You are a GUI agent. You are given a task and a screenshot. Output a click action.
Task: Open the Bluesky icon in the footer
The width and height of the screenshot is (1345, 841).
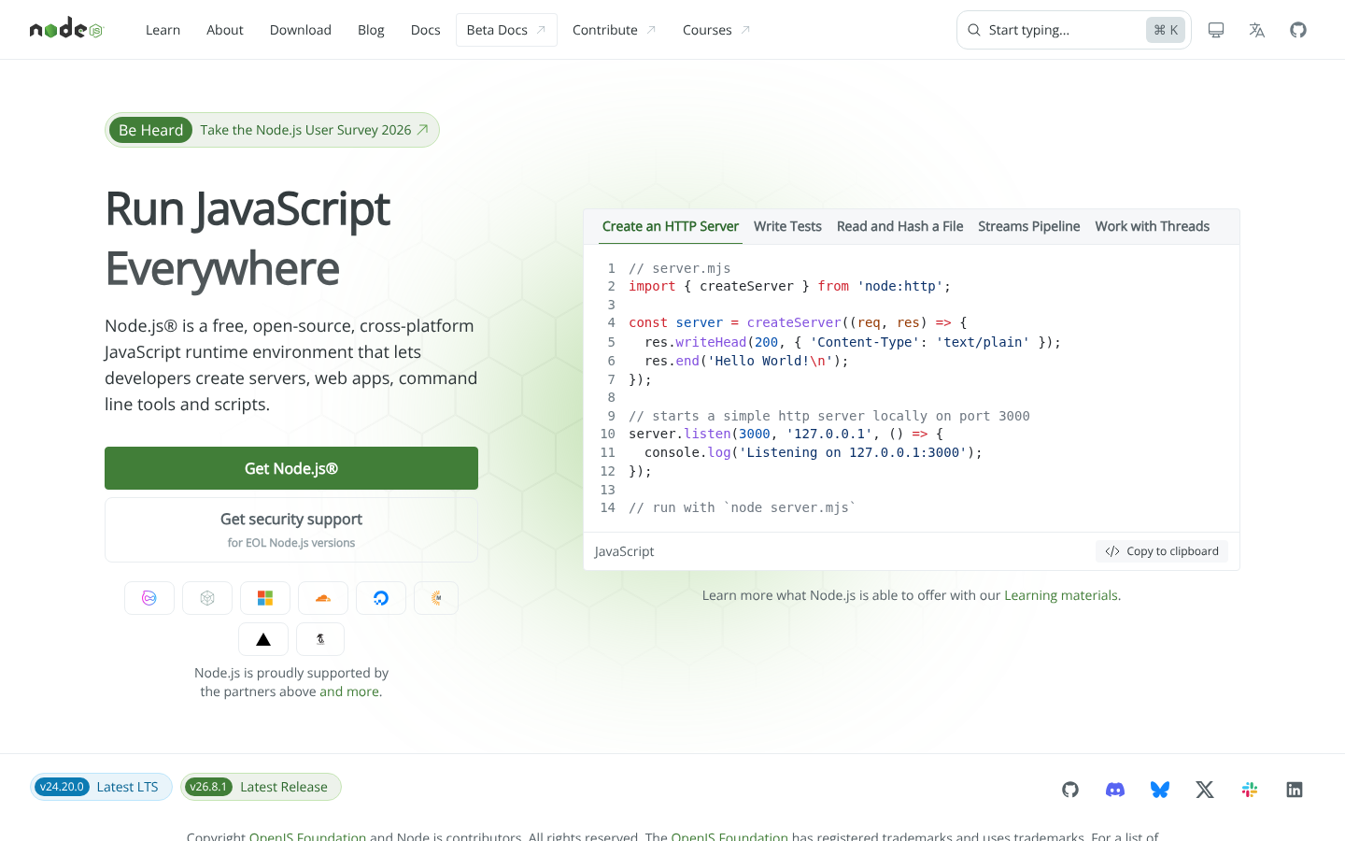[x=1160, y=790]
